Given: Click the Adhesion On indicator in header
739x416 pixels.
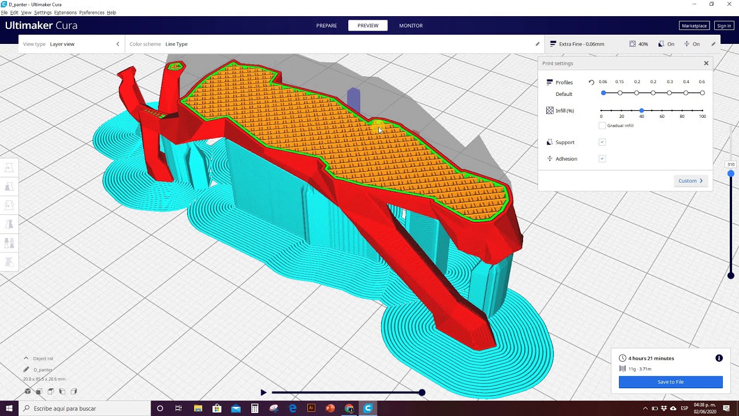Looking at the screenshot, I should (x=692, y=44).
